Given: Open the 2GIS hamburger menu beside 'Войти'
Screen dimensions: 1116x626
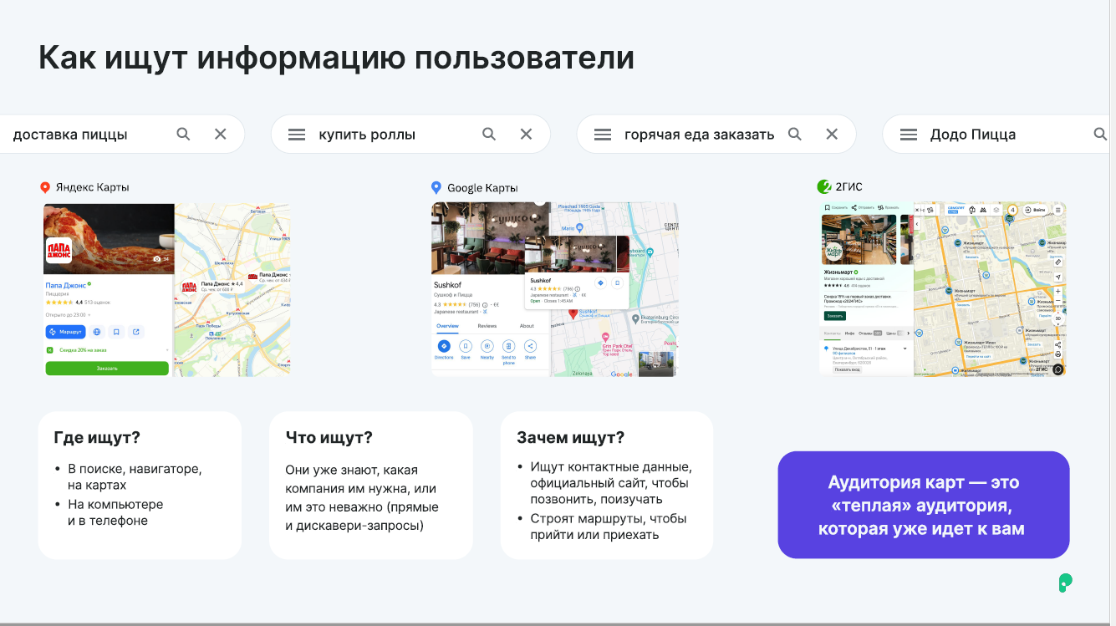Looking at the screenshot, I should (x=1057, y=210).
